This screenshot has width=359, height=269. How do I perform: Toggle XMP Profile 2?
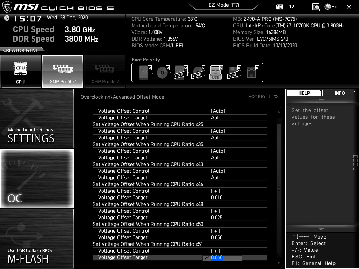(105, 71)
